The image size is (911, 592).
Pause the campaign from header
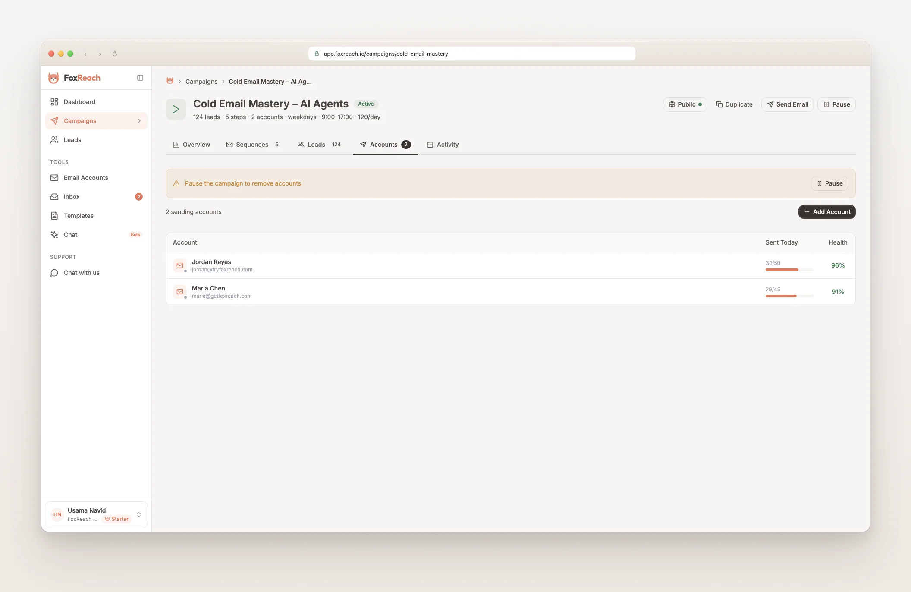(836, 104)
